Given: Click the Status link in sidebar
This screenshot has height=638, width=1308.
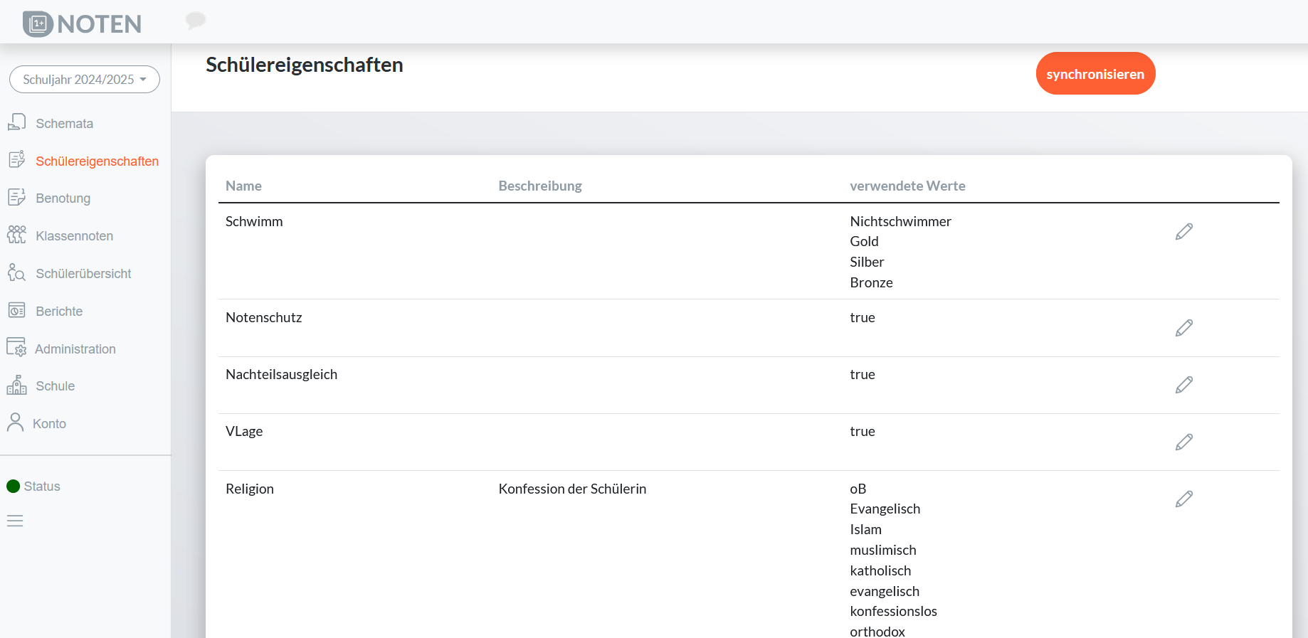Looking at the screenshot, I should (42, 487).
